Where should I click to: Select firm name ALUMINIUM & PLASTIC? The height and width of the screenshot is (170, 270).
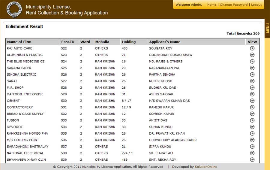(x=25, y=55)
